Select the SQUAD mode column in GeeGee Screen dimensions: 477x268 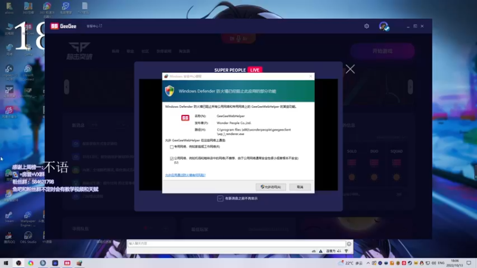pos(397,164)
